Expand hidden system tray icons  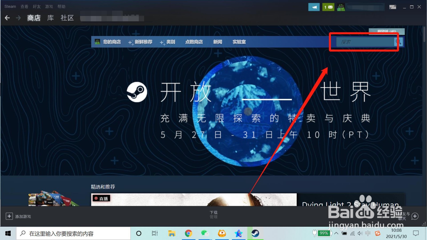coord(336,234)
